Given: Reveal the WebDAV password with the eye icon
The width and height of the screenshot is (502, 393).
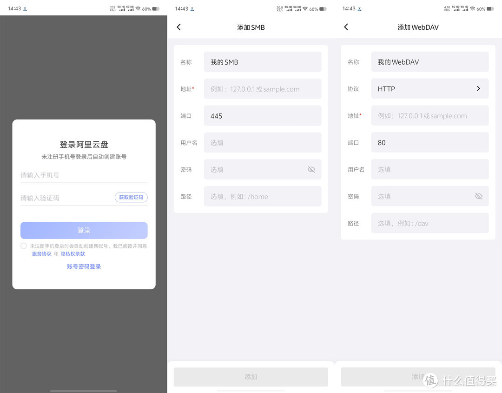Looking at the screenshot, I should coord(479,196).
